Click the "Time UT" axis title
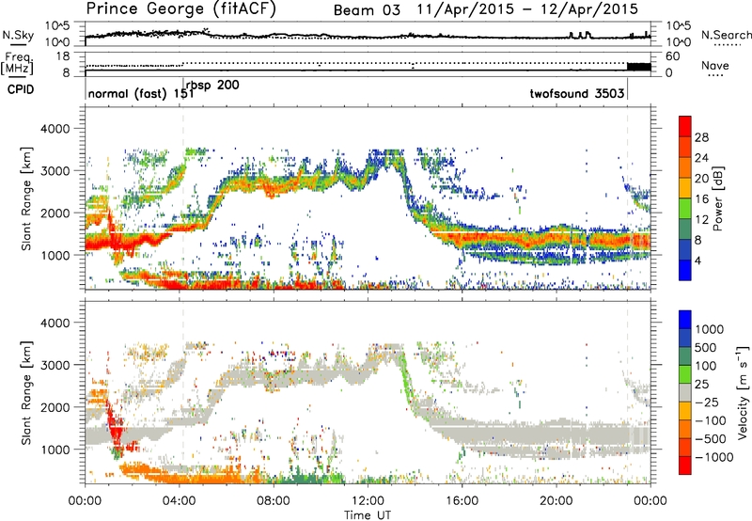752x521 pixels. point(368,515)
